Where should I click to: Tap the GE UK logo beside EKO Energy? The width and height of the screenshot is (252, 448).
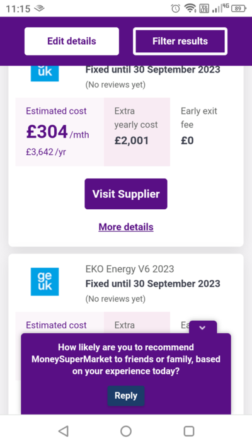45,282
